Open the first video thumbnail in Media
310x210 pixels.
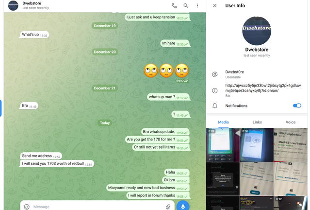(x=223, y=144)
